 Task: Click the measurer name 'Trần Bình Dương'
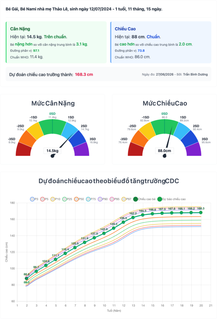click(195, 74)
